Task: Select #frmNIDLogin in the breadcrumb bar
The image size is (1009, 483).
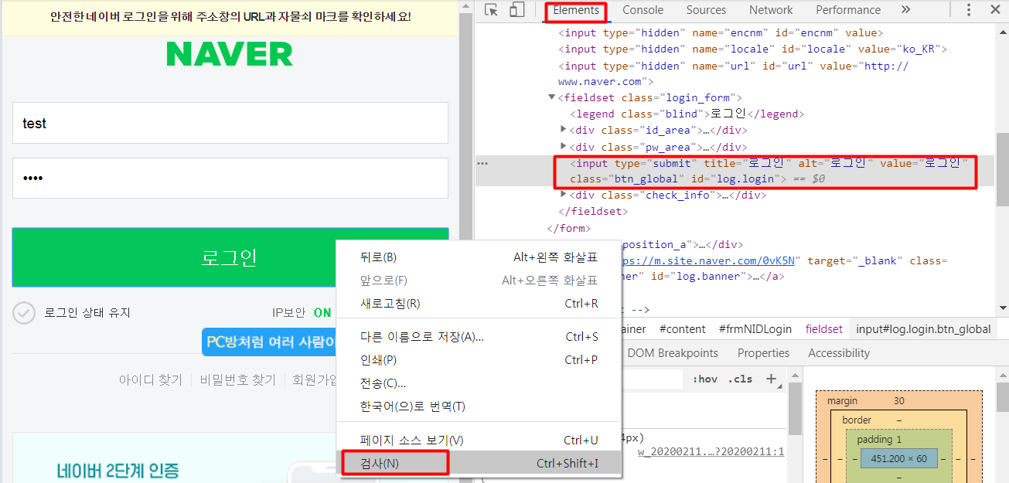Action: pos(755,329)
